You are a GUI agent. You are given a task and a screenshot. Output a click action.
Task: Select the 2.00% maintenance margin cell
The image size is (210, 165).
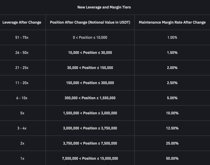coord(172,68)
